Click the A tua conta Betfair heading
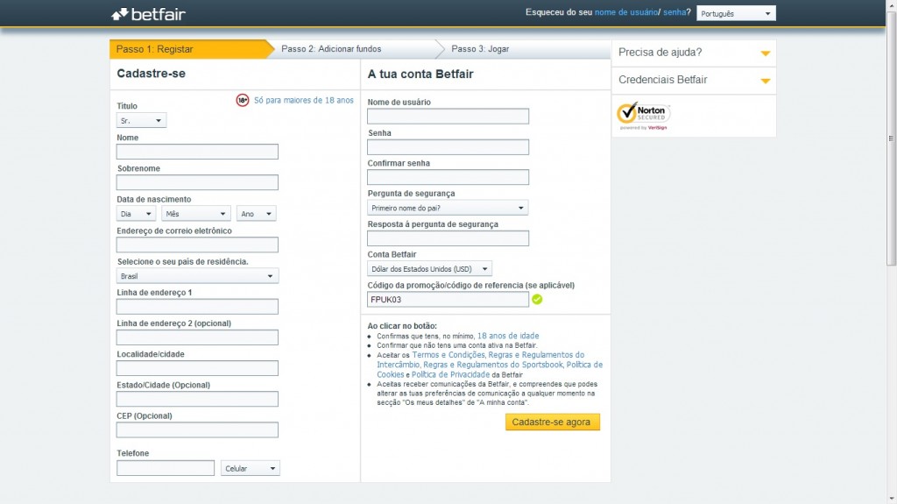The image size is (897, 504). (420, 74)
